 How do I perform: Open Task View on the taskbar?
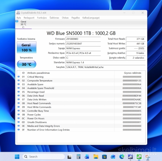tap(70, 157)
